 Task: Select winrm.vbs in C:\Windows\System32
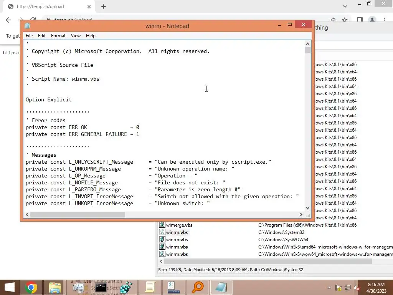(x=177, y=232)
